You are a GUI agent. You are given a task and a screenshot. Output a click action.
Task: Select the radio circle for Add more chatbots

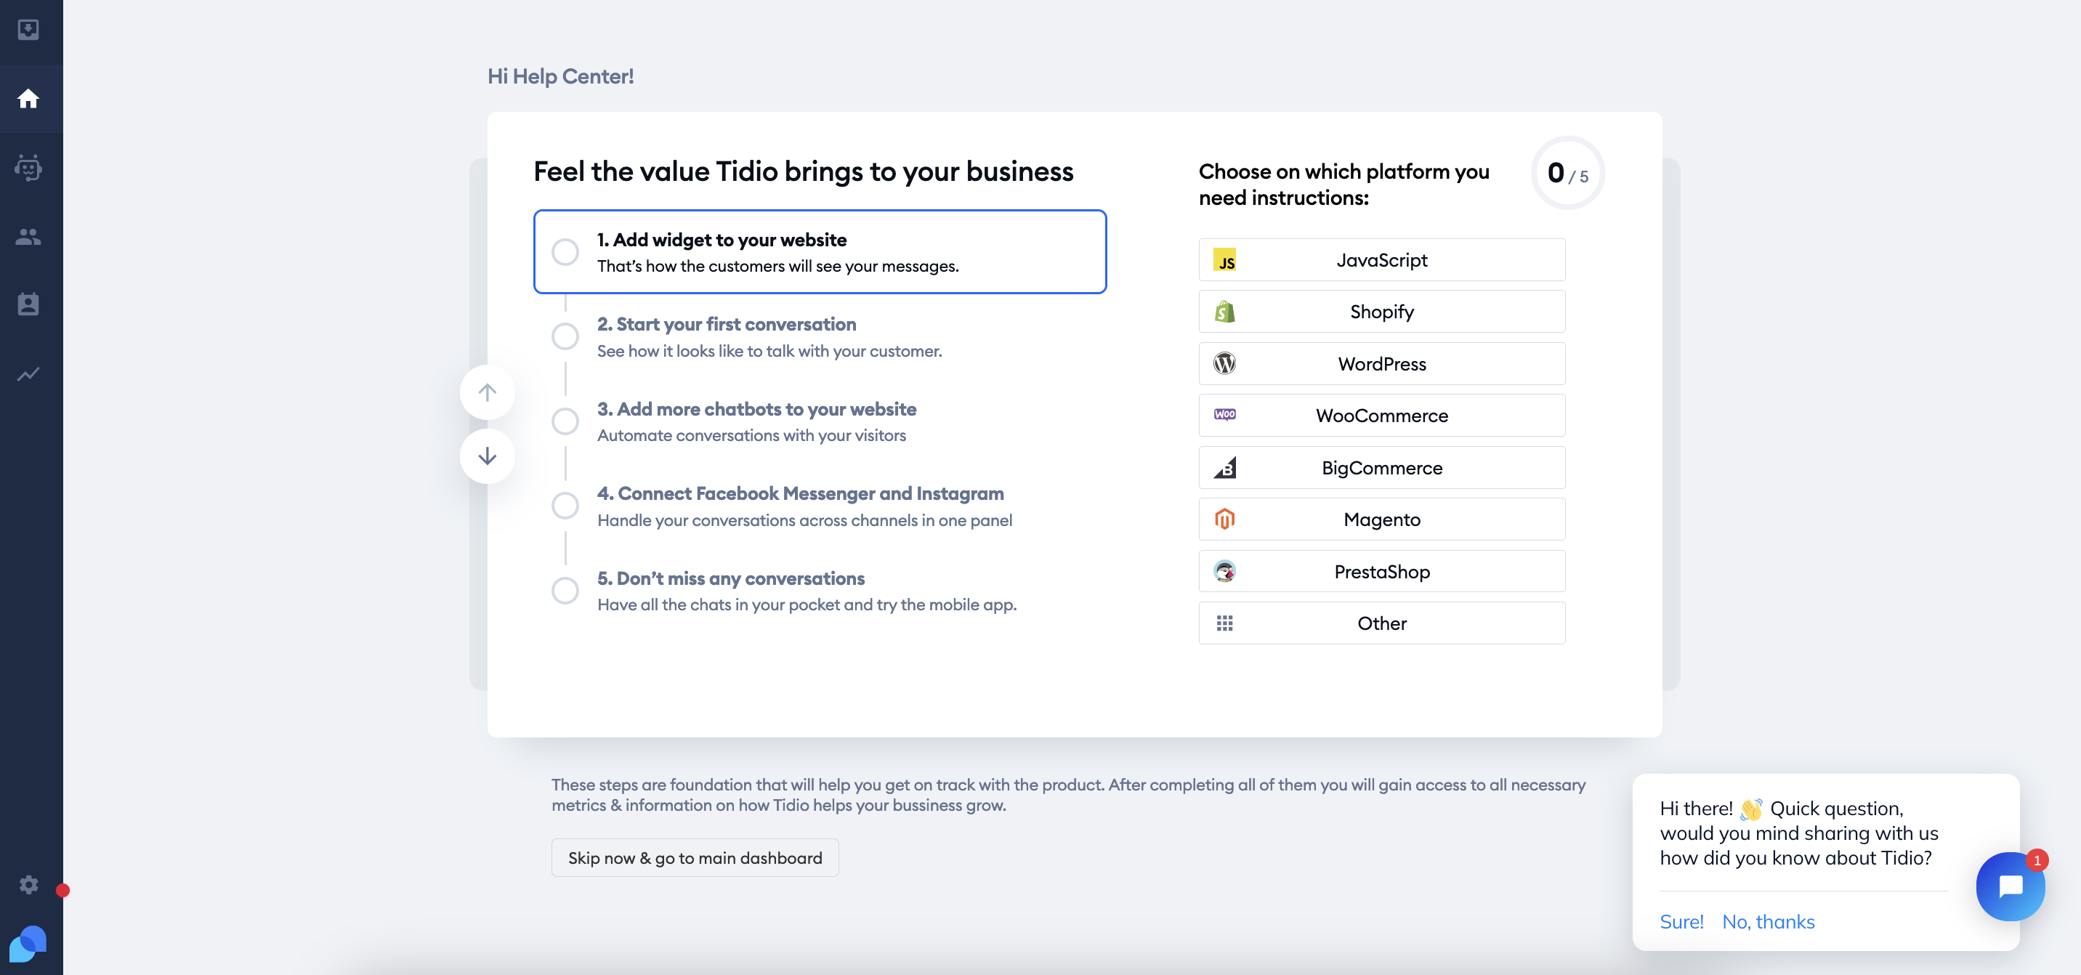565,421
